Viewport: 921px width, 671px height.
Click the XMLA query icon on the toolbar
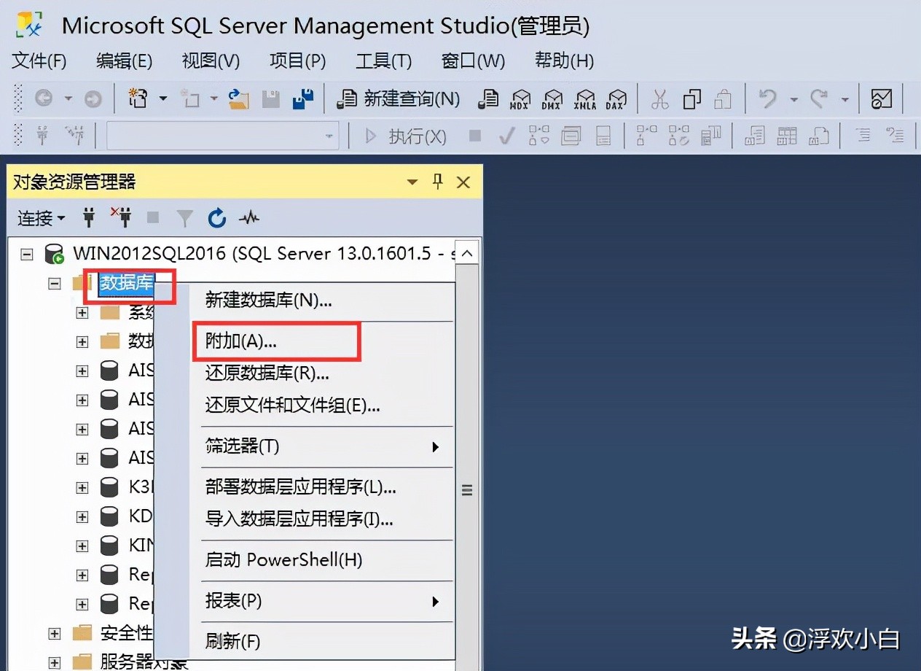tap(585, 99)
